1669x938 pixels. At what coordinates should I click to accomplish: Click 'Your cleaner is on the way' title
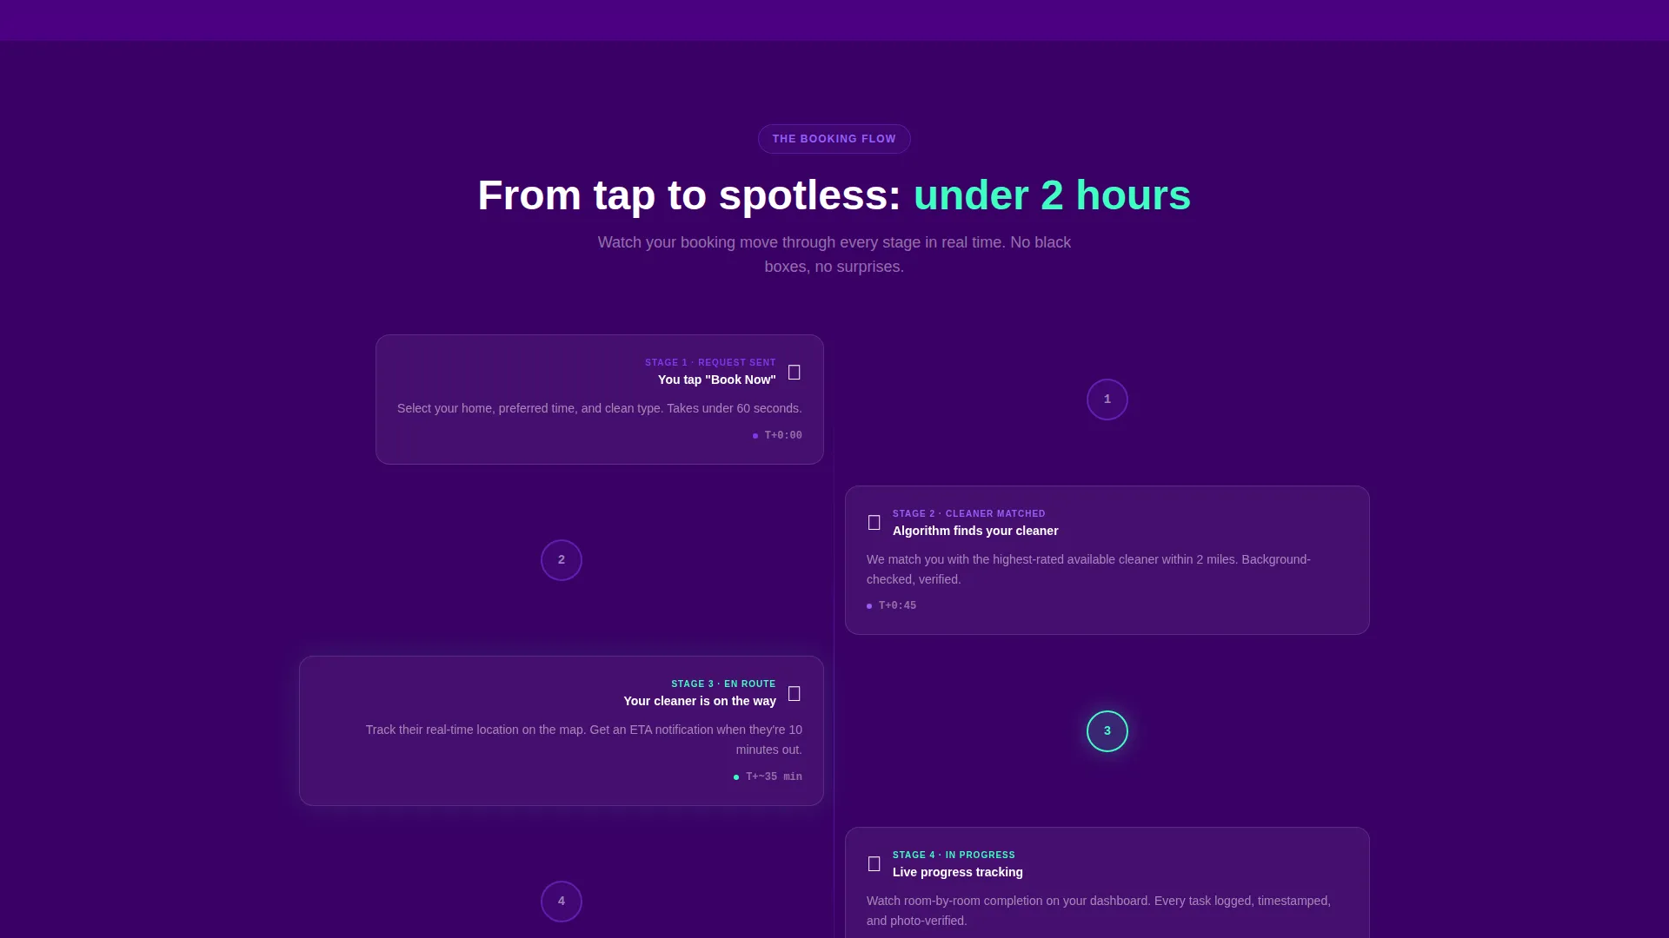tap(699, 701)
